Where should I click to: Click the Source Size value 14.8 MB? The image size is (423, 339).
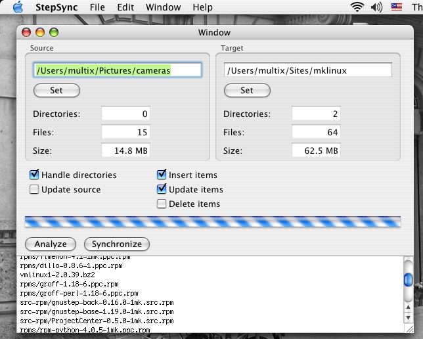(x=125, y=150)
